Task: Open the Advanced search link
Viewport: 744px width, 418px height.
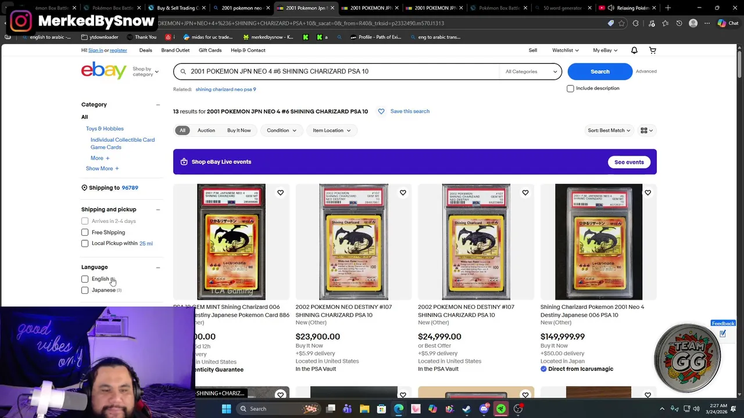Action: (x=646, y=71)
